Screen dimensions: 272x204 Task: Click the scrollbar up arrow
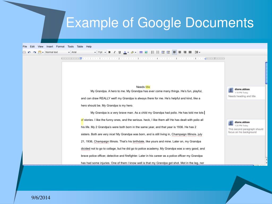pos(266,160)
